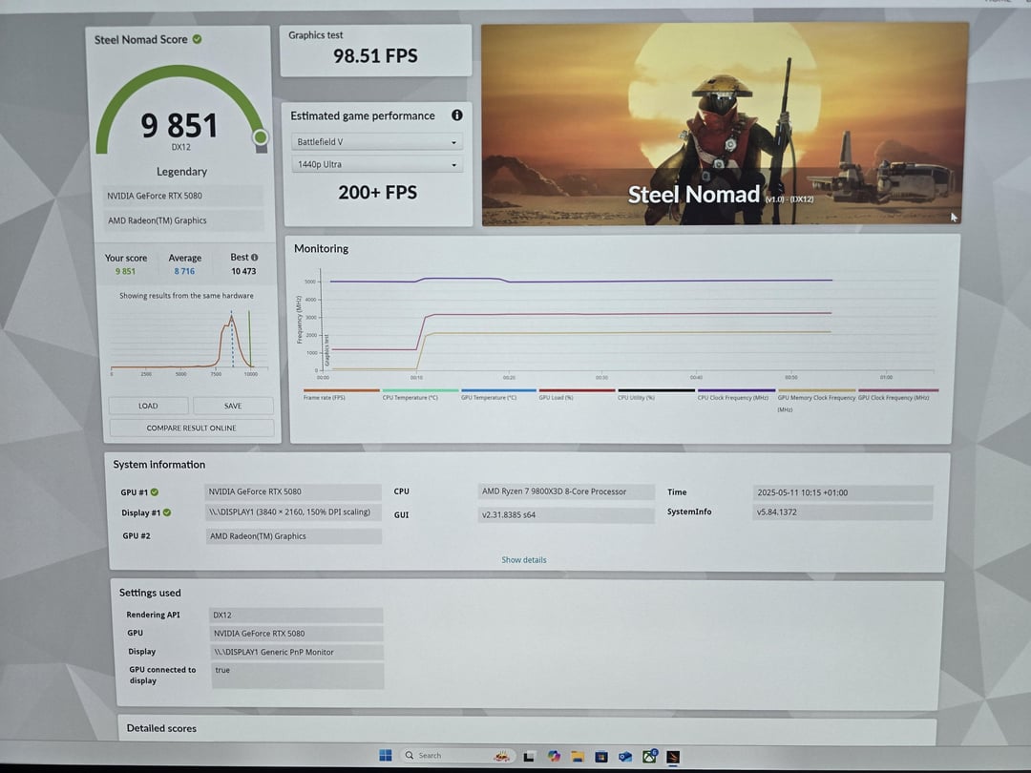Click the Steel Nomad banner image

[725, 124]
